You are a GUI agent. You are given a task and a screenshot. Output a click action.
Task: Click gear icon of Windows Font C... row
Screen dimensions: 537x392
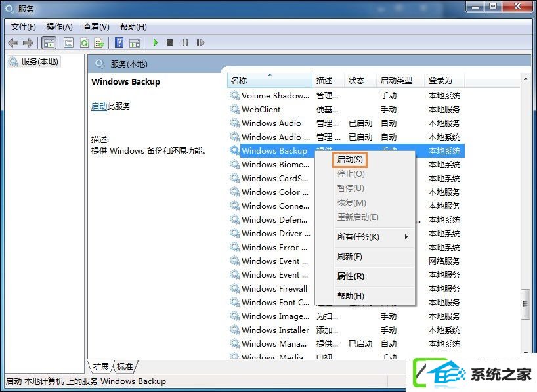[234, 302]
